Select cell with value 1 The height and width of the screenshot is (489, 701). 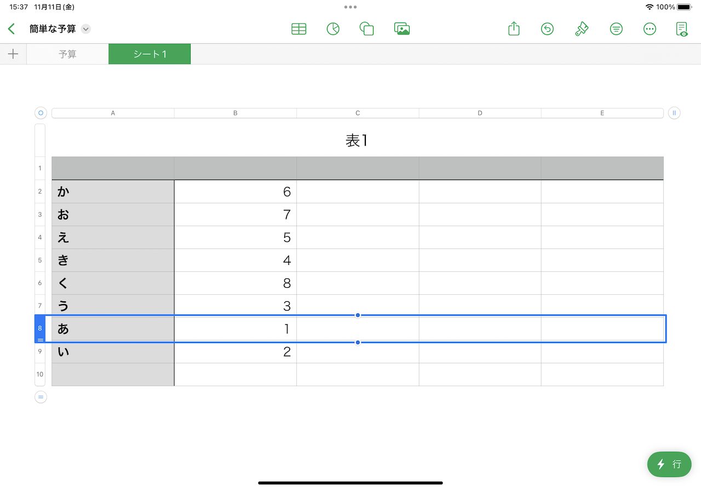pos(235,329)
